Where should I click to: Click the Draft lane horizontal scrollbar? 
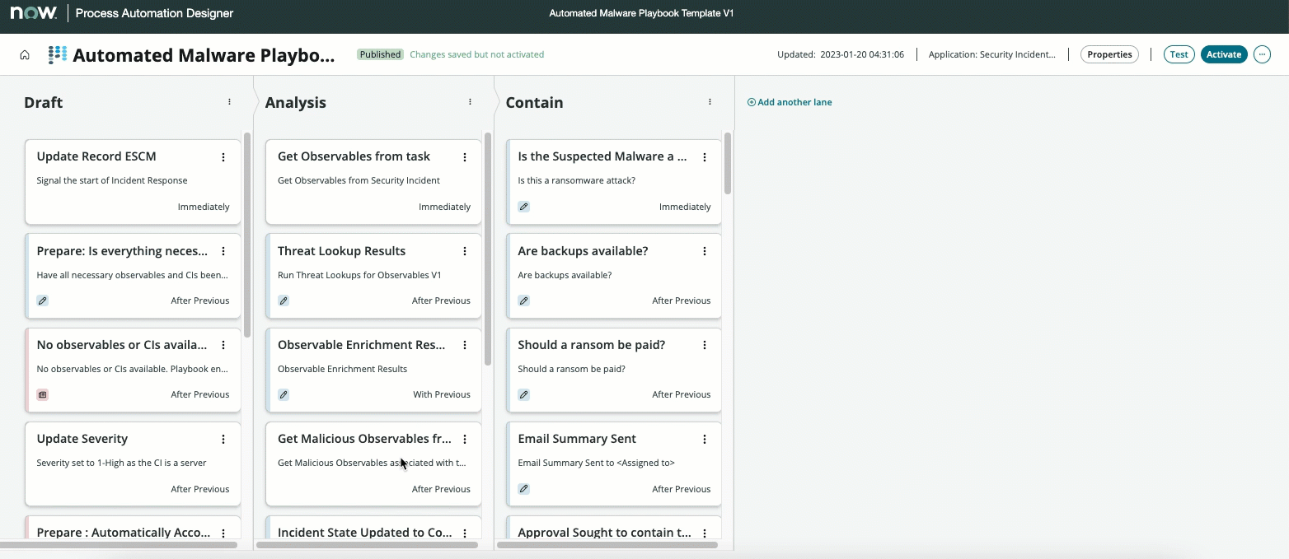click(119, 544)
